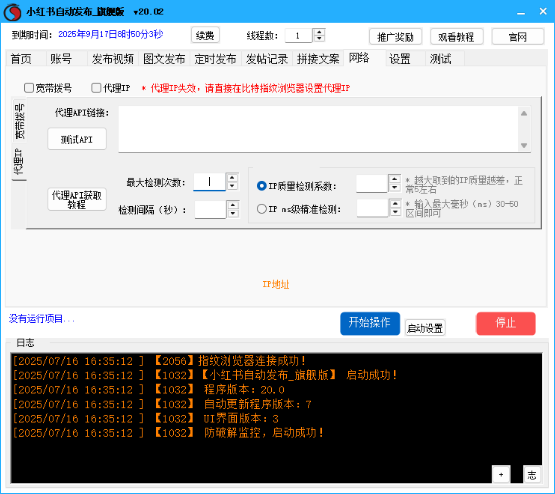Click the 没有运行项目 status text
555x494 pixels.
(42, 319)
